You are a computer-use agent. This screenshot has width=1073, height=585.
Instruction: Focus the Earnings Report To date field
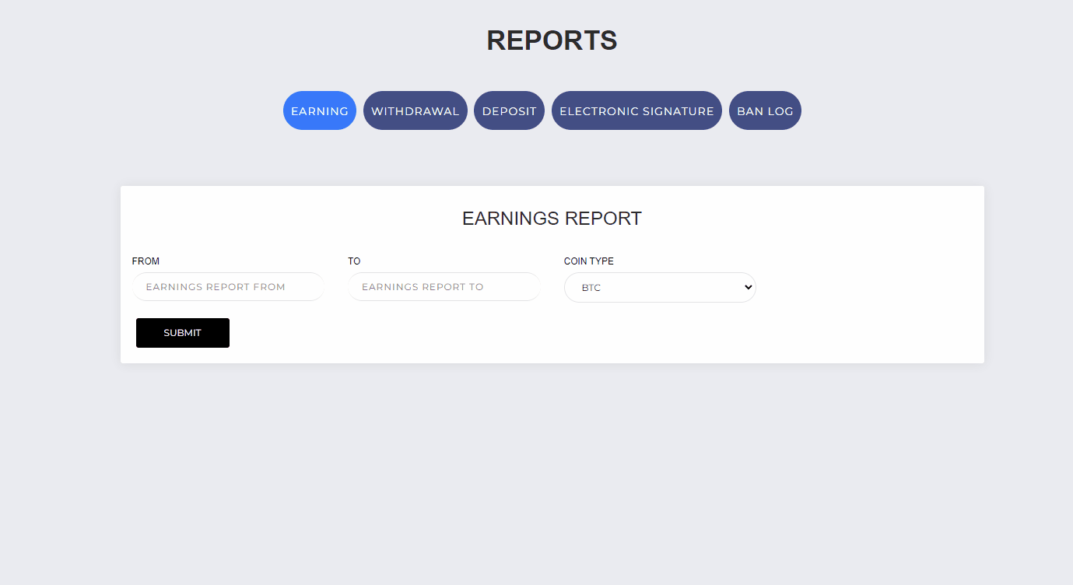444,287
